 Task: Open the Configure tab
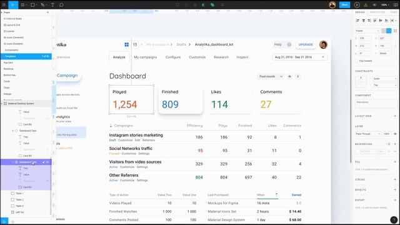pyautogui.click(x=173, y=57)
